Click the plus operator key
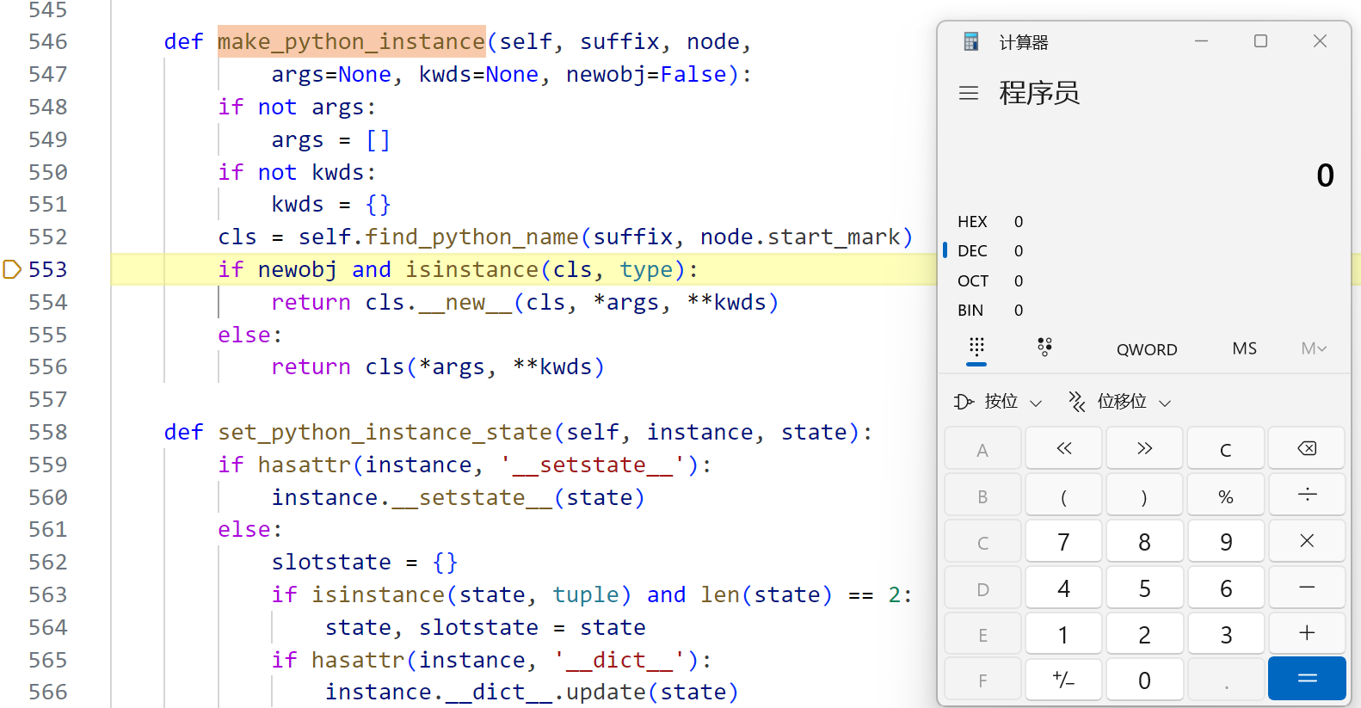This screenshot has height=708, width=1361. (x=1307, y=634)
